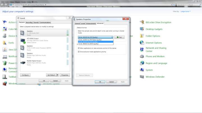202x113 pixels.
Task: Open the Taskbar and Start Menu icon
Action: point(5,77)
